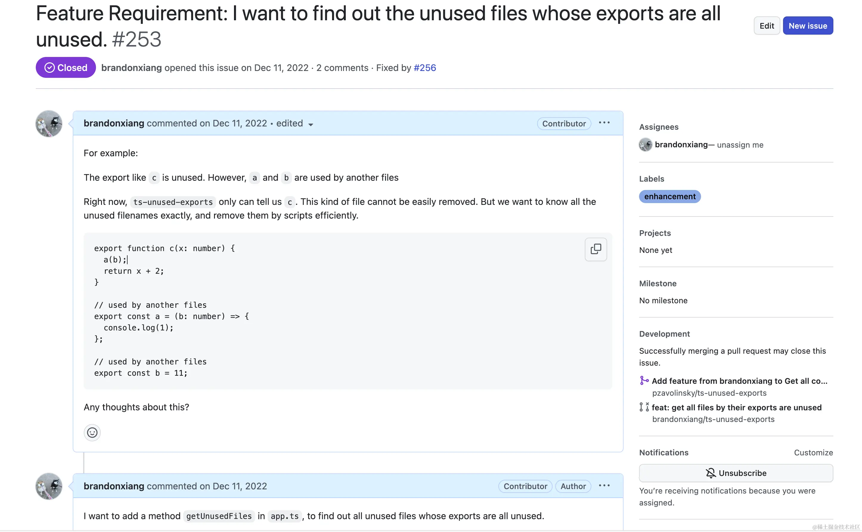Click the Edit title button
Viewport: 862px width, 532px height.
(x=766, y=26)
